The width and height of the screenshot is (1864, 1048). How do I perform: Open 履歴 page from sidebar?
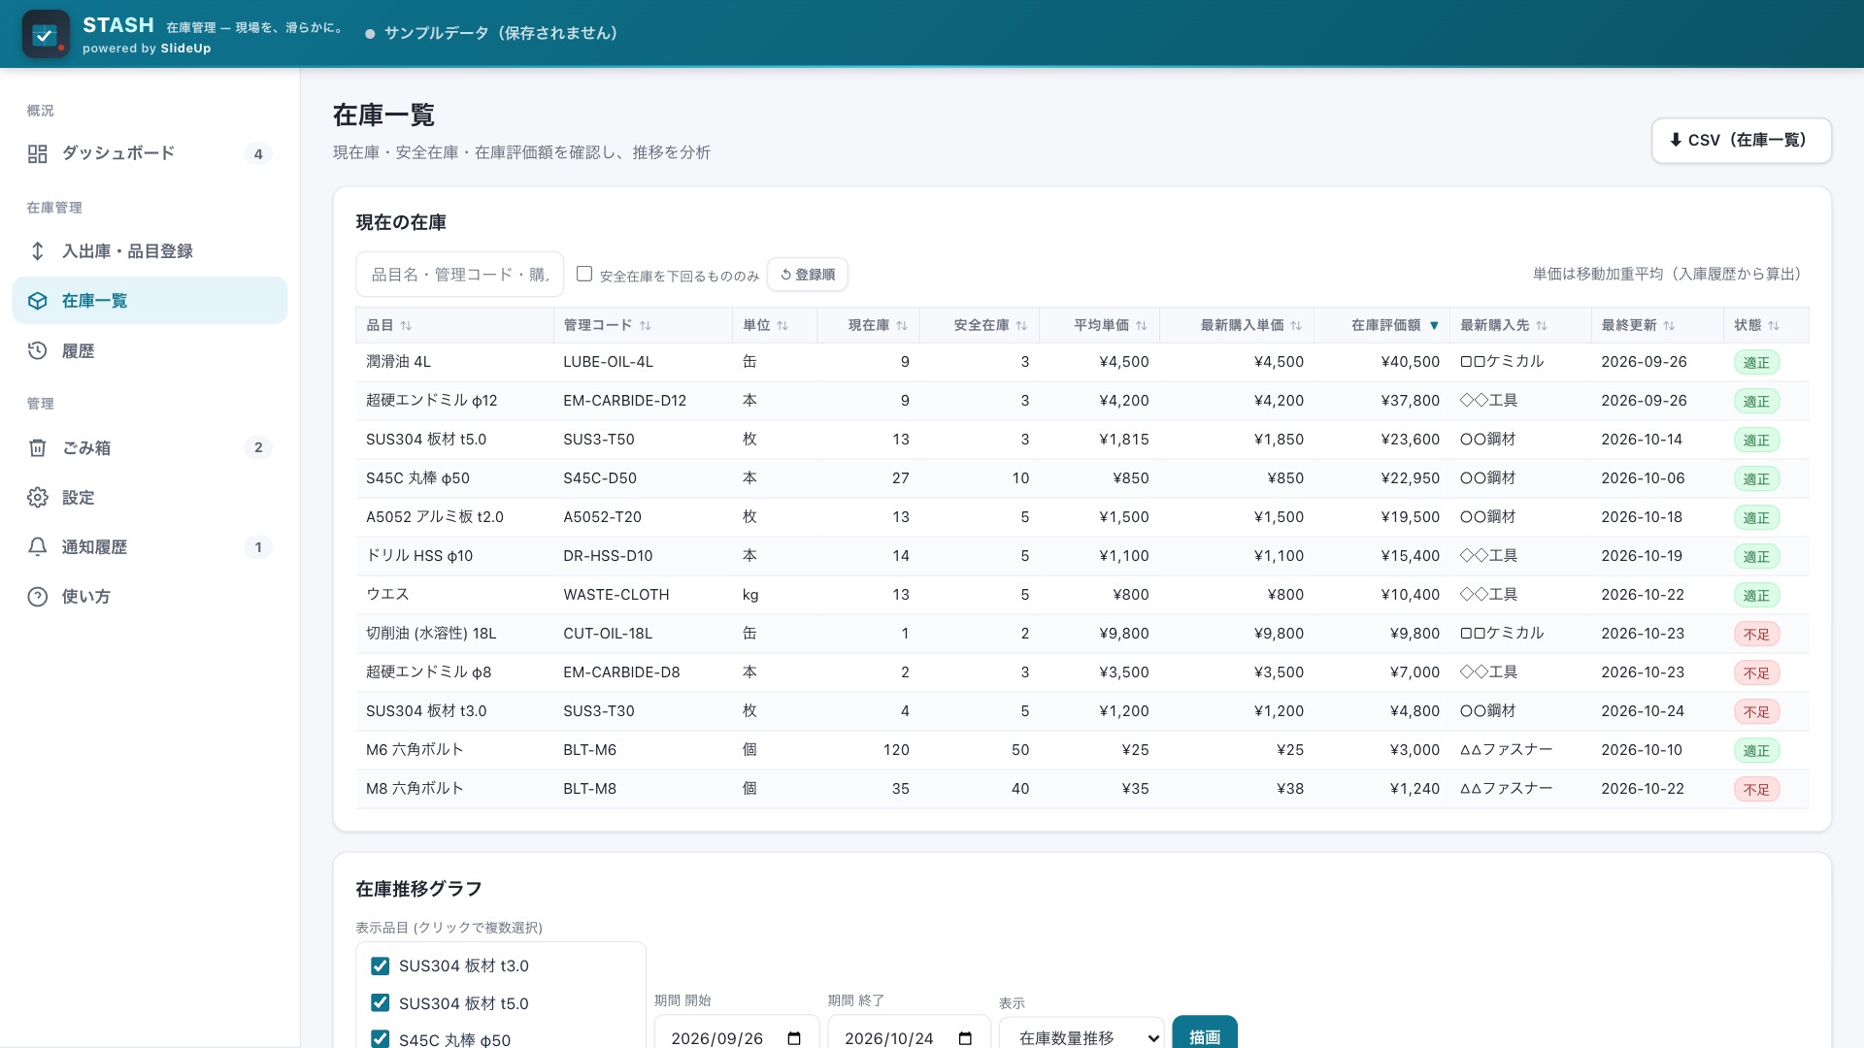point(150,350)
